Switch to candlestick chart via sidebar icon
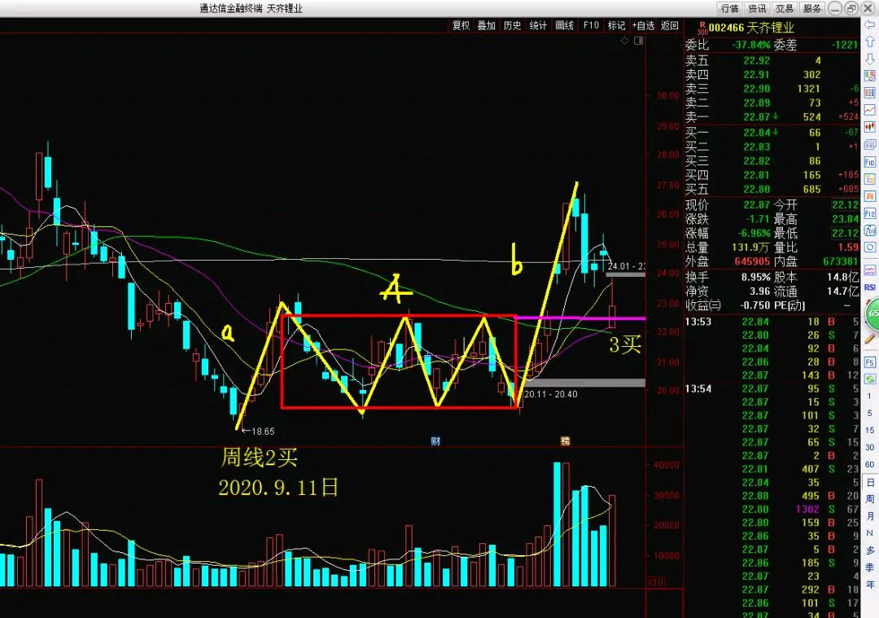 tap(870, 127)
